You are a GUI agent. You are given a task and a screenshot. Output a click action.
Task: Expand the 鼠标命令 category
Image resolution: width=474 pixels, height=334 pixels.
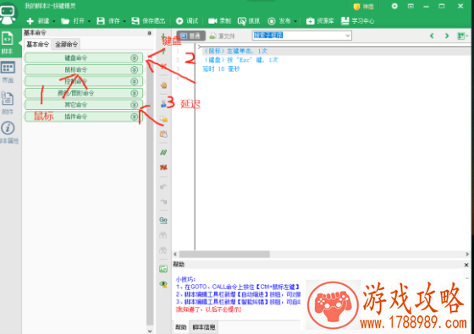coord(84,69)
